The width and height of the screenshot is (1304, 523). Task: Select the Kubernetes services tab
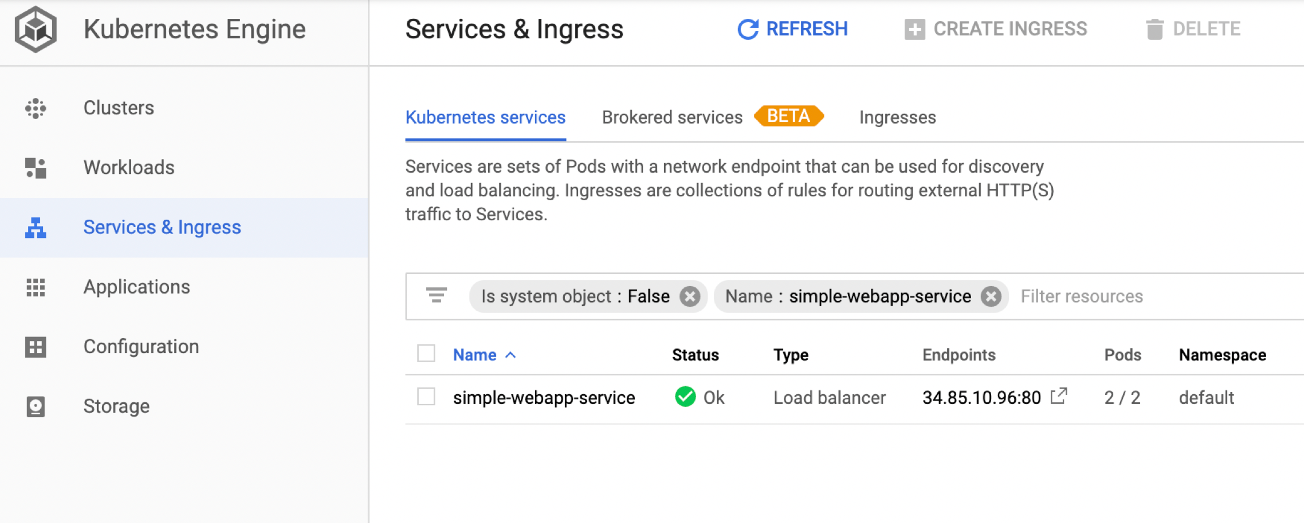485,117
